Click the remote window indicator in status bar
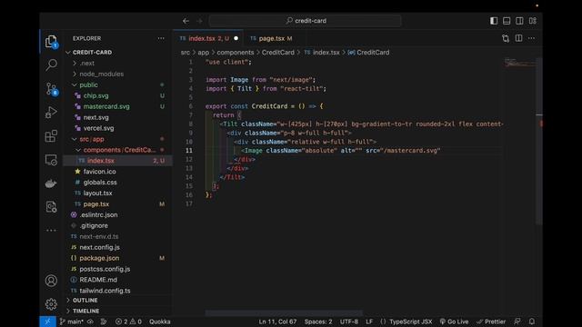This screenshot has height=327, width=582. 48,322
